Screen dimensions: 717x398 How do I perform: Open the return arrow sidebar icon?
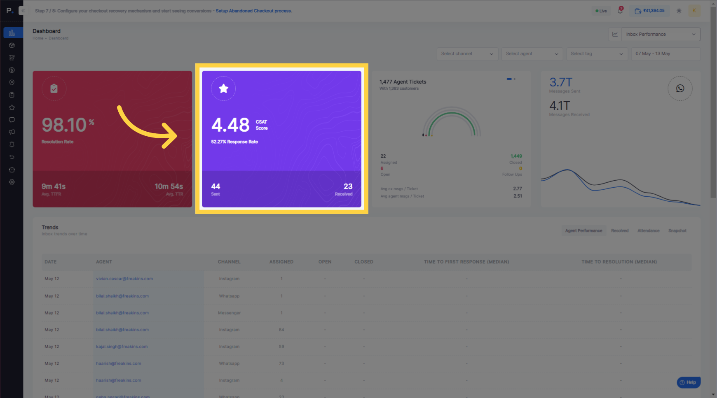pyautogui.click(x=12, y=157)
